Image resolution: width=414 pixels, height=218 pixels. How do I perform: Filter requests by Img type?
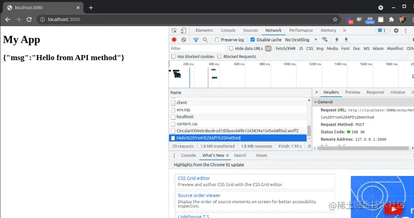tap(320, 48)
